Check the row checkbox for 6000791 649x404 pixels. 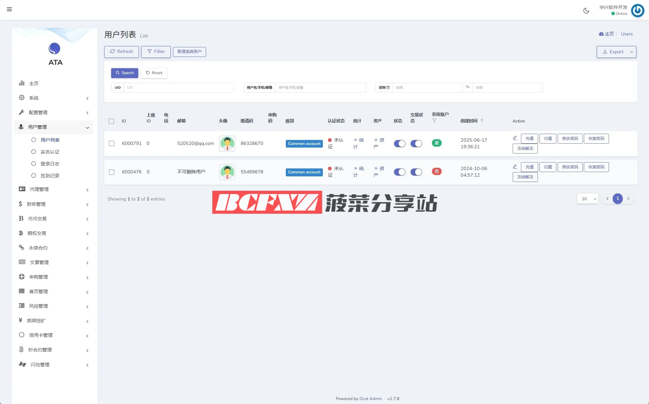112,144
